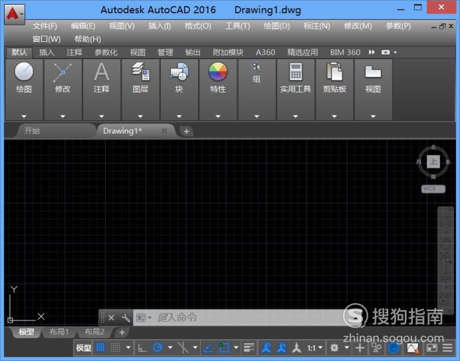
Task: Open the 标注(N) menu
Action: [317, 26]
